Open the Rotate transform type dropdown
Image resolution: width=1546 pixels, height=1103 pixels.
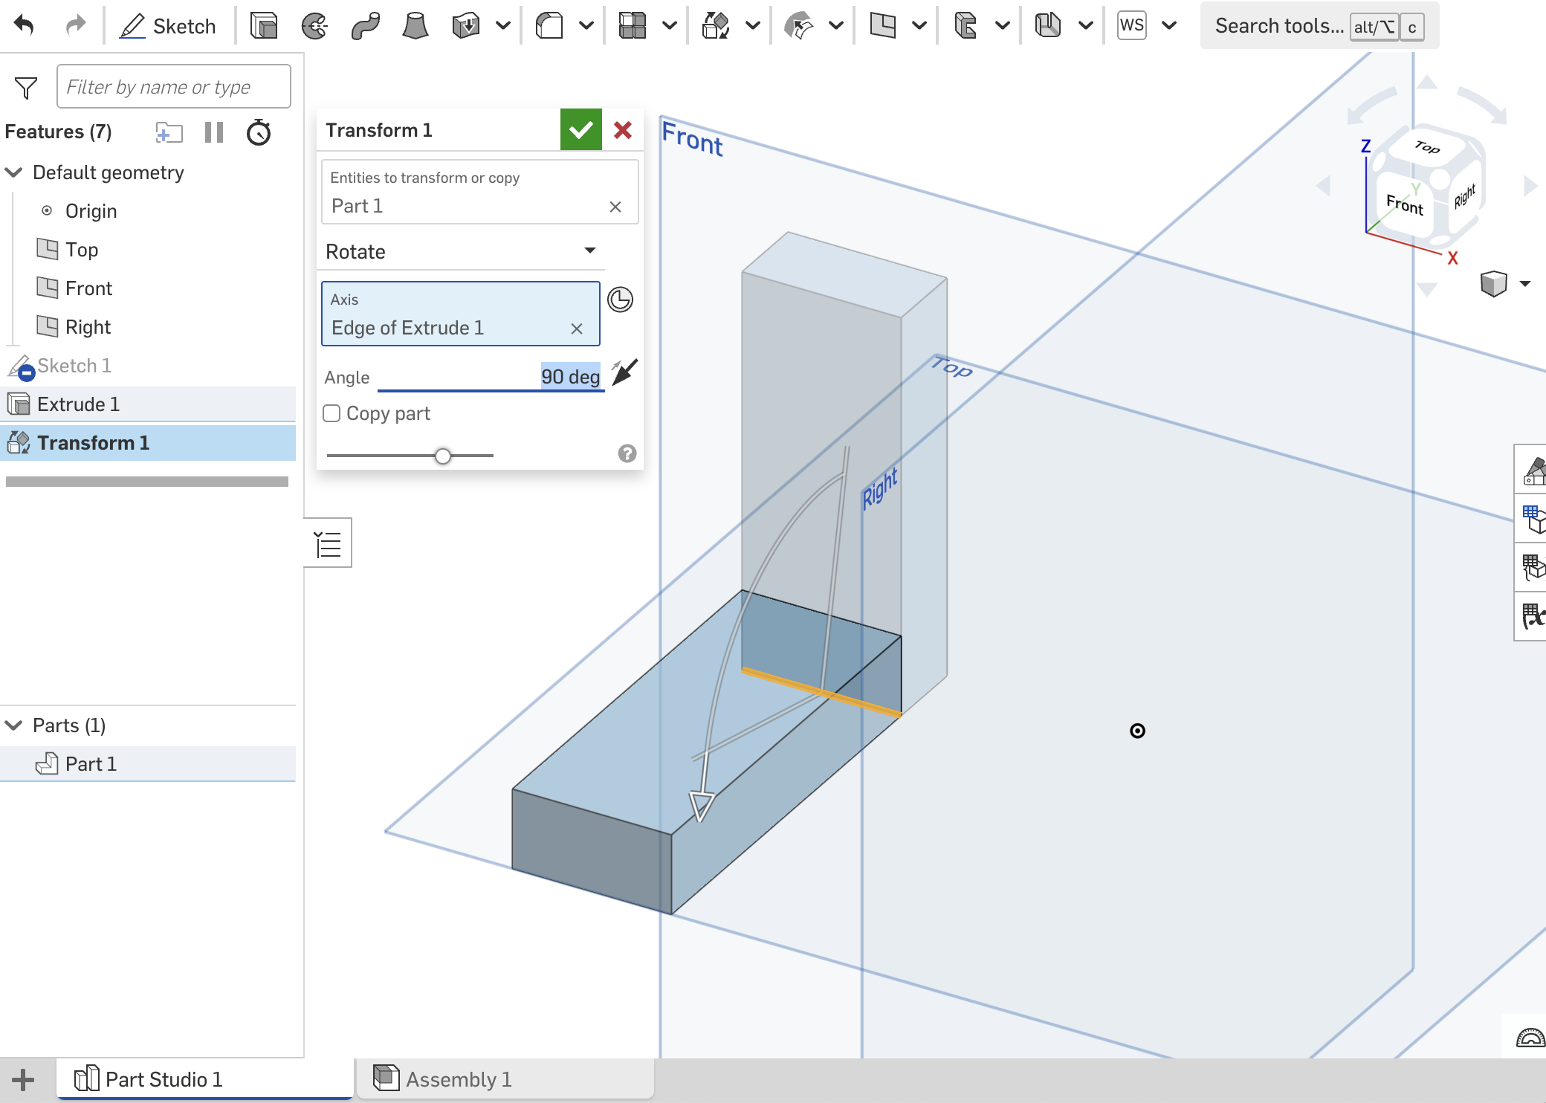[589, 251]
